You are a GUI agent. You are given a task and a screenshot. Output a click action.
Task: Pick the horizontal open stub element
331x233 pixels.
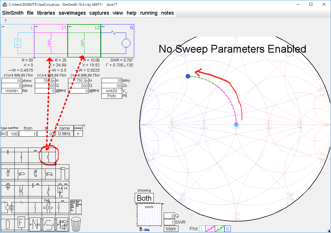point(21,172)
